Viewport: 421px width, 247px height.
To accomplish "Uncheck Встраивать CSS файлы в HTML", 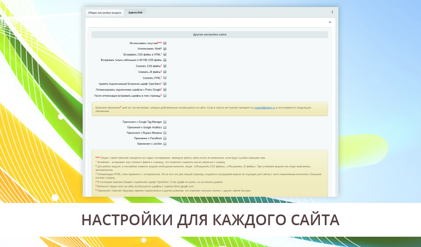I will click(165, 54).
